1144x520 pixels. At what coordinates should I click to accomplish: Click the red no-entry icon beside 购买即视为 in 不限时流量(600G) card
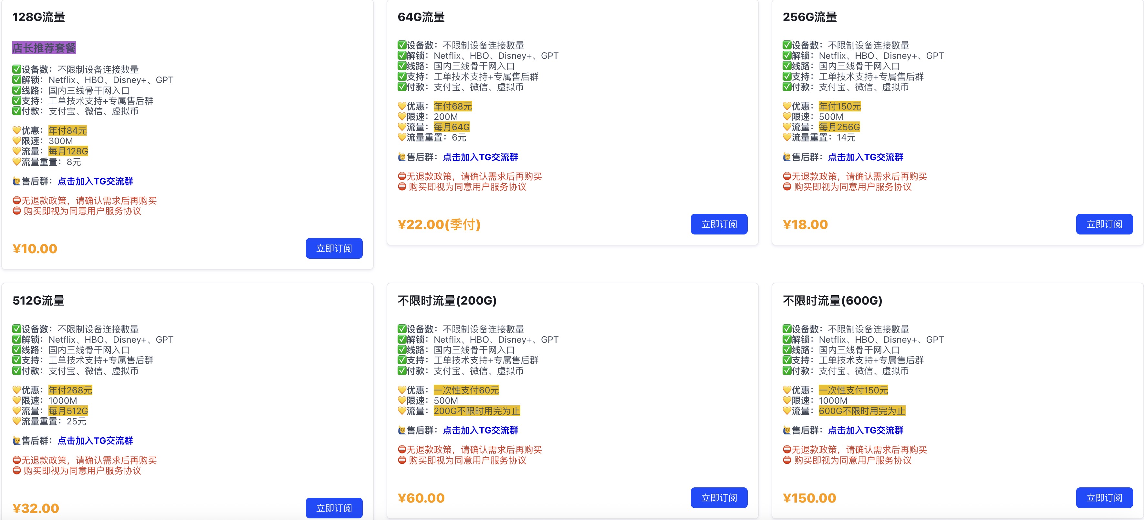787,461
